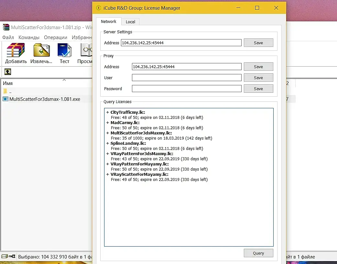Screen dimensions: 337x264
Task: Click the Query button
Action: point(258,253)
